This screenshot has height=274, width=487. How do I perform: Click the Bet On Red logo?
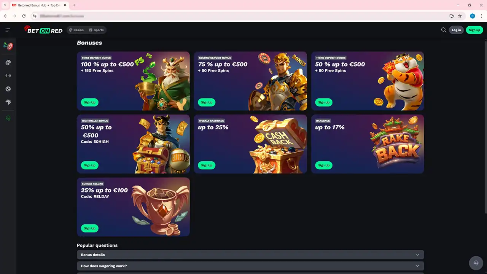43,30
